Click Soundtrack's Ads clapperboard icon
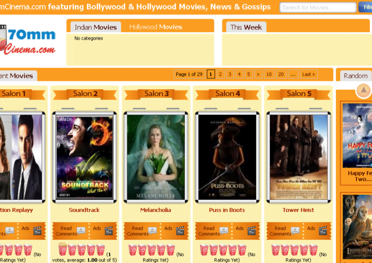This screenshot has height=263, width=372. [x=109, y=231]
